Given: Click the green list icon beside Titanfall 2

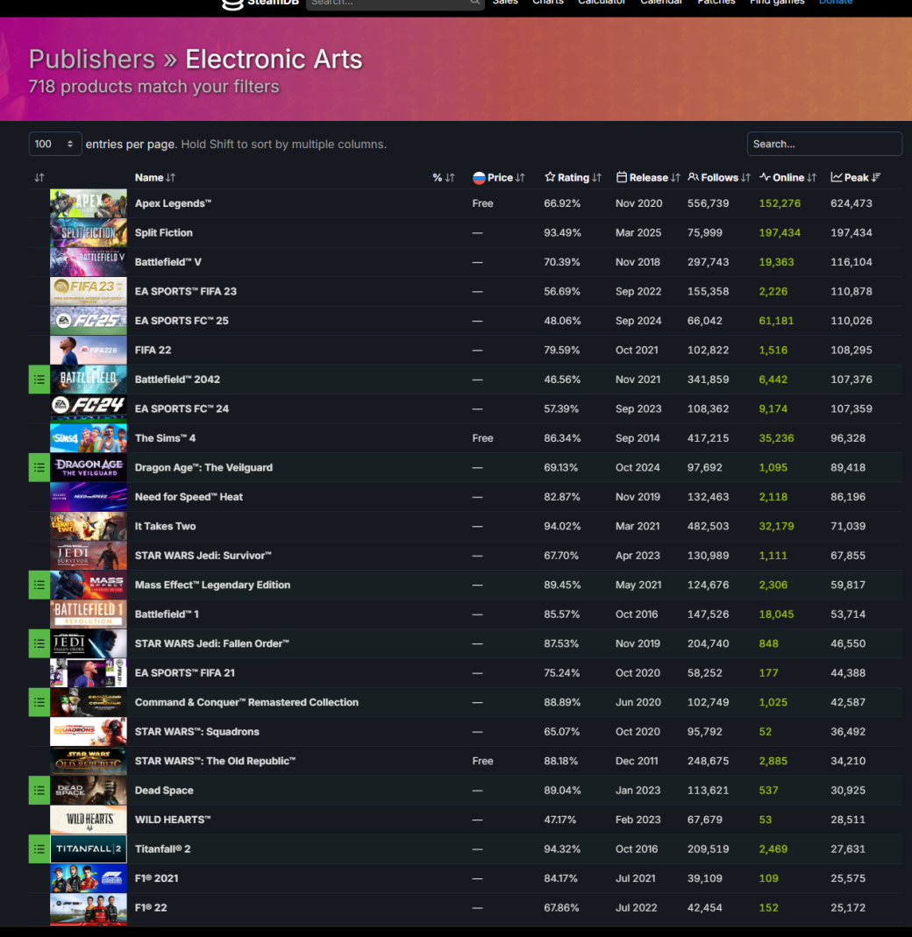Looking at the screenshot, I should tap(39, 848).
